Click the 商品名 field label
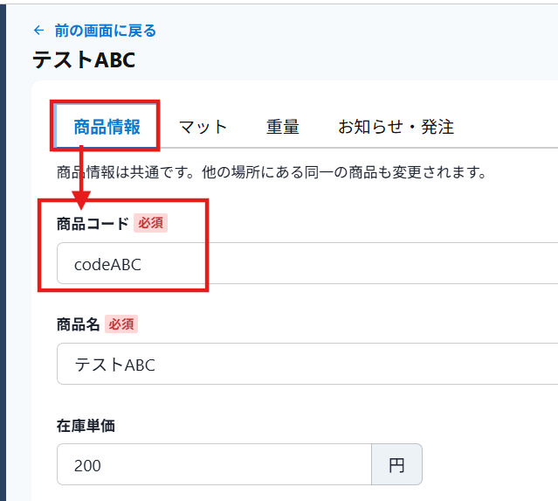 pyautogui.click(x=77, y=324)
